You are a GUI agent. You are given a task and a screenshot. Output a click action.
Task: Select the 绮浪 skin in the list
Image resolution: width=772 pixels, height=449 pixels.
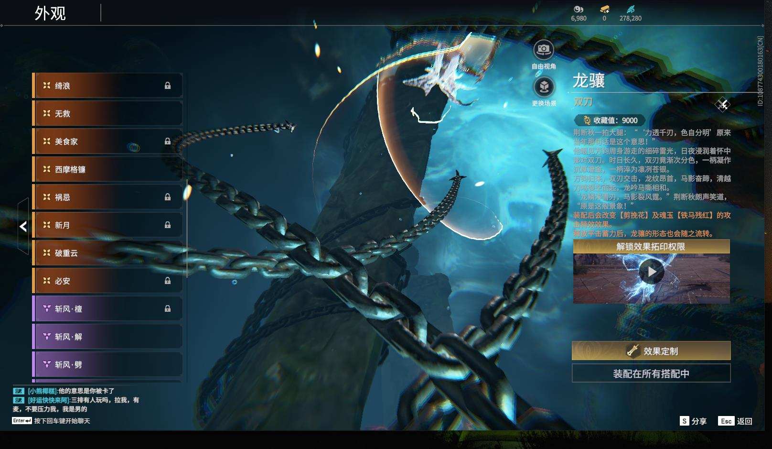(x=107, y=86)
